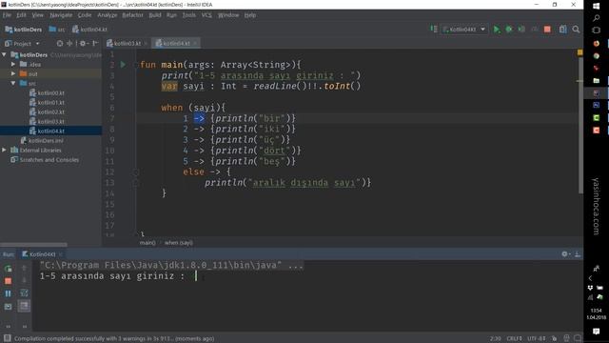Viewport: 609px width, 343px height.
Task: Click the editor vertical scrollbar
Action: coord(580,125)
